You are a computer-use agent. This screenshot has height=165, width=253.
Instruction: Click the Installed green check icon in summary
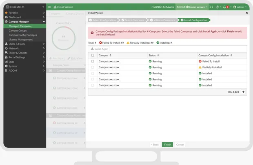click(158, 42)
